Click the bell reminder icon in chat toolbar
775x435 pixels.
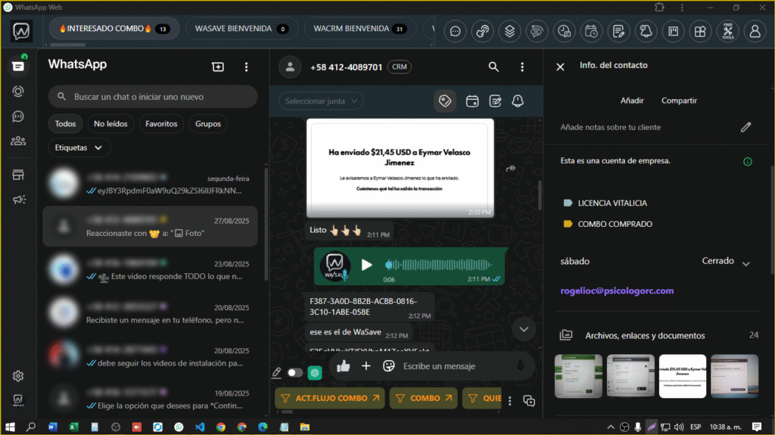click(518, 101)
